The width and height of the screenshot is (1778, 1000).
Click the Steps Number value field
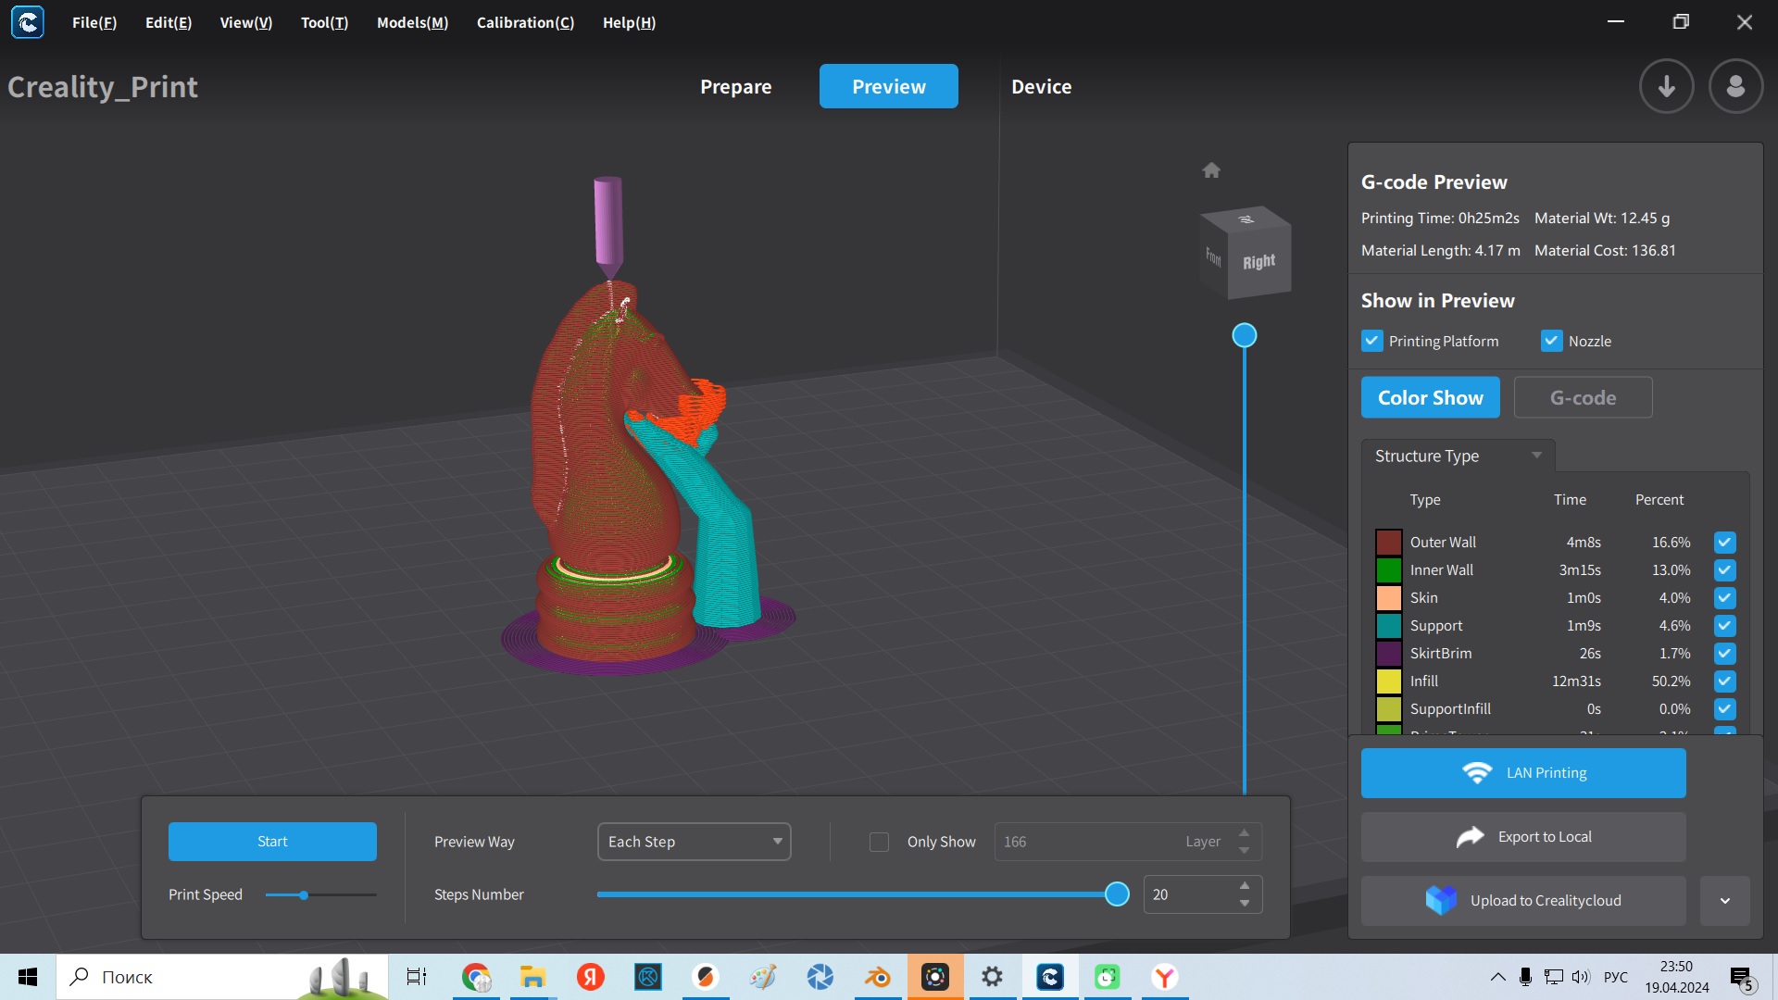coord(1187,894)
